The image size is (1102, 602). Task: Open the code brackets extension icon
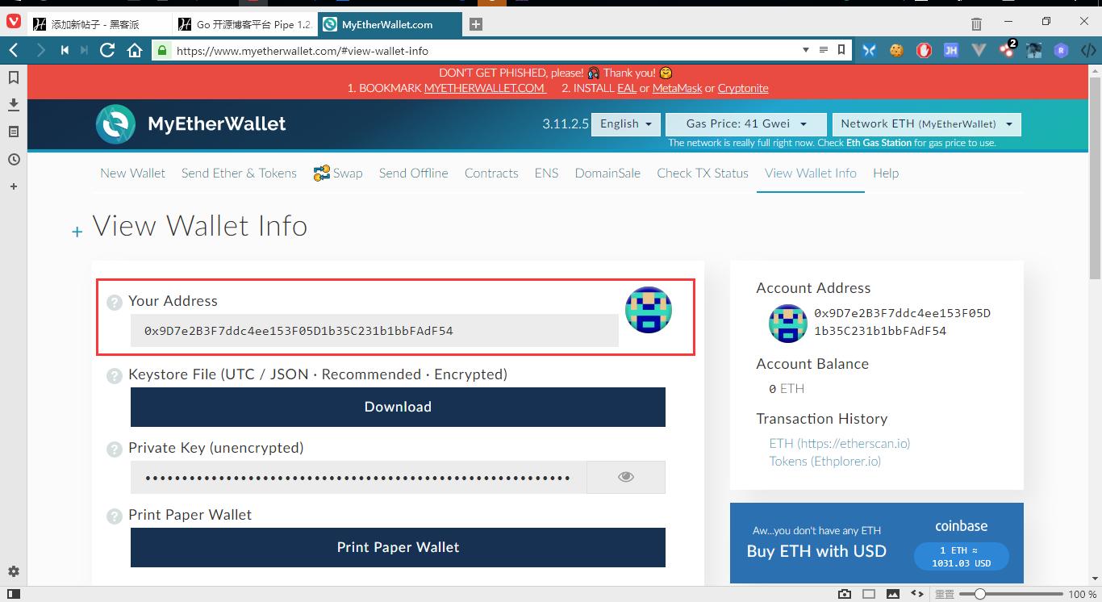coord(1088,50)
